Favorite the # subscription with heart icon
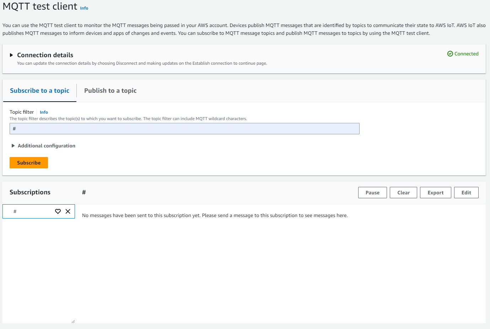 [58, 211]
